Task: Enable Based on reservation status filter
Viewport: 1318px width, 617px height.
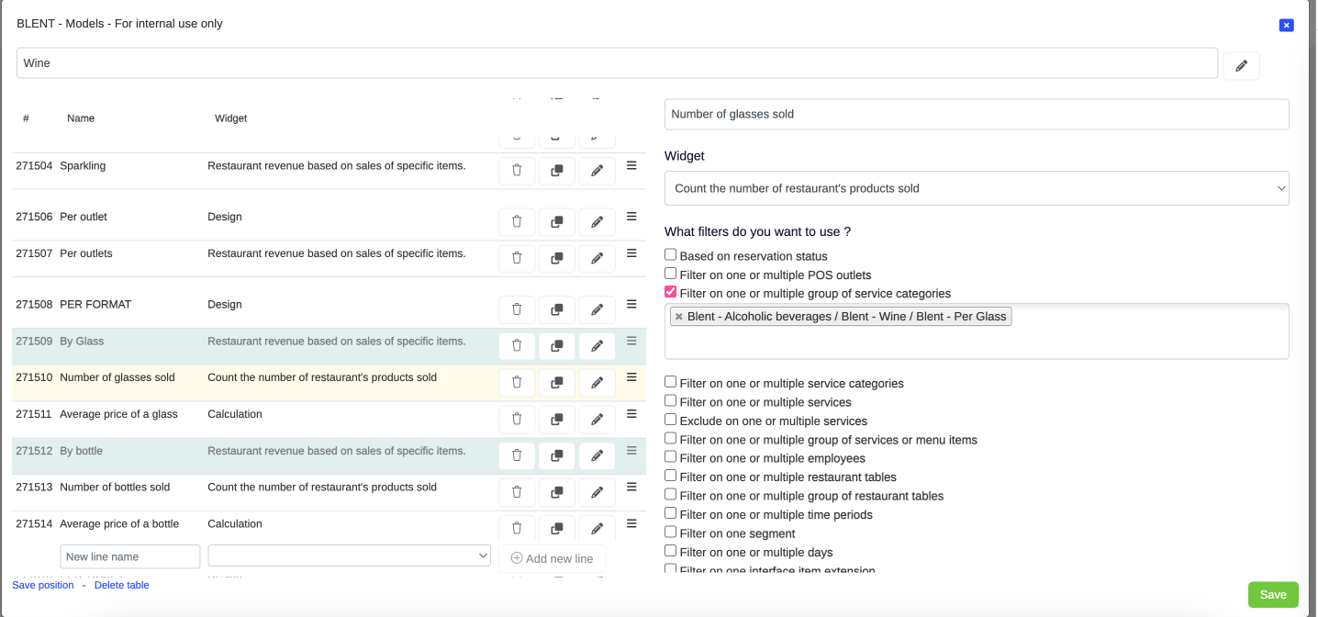Action: coord(671,255)
